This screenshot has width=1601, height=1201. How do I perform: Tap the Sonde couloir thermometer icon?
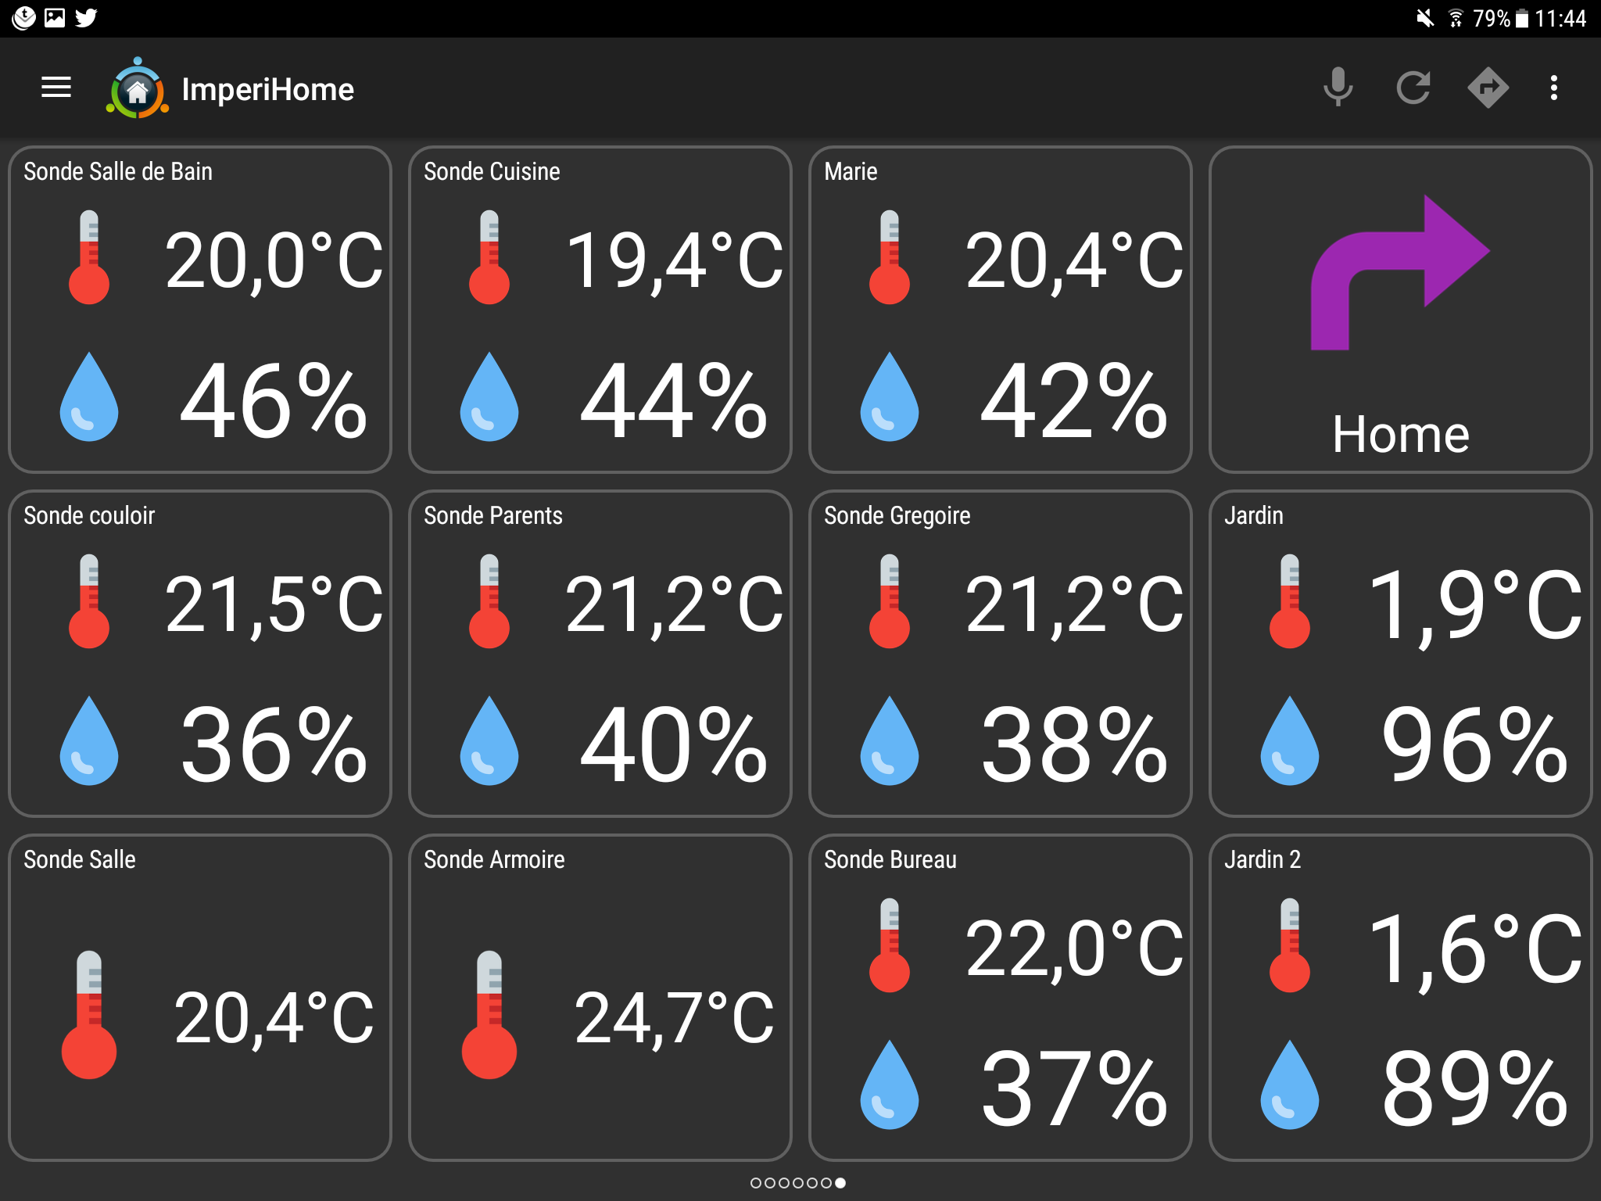coord(89,601)
